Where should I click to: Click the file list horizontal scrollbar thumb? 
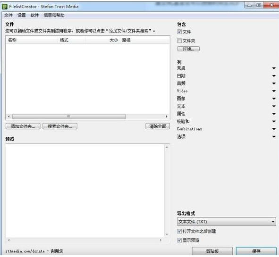click(x=69, y=116)
